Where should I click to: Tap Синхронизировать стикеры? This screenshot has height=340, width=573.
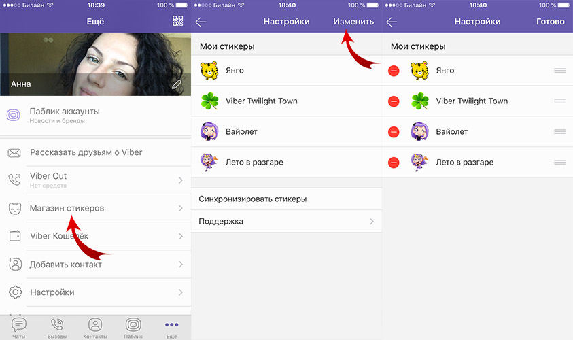286,199
